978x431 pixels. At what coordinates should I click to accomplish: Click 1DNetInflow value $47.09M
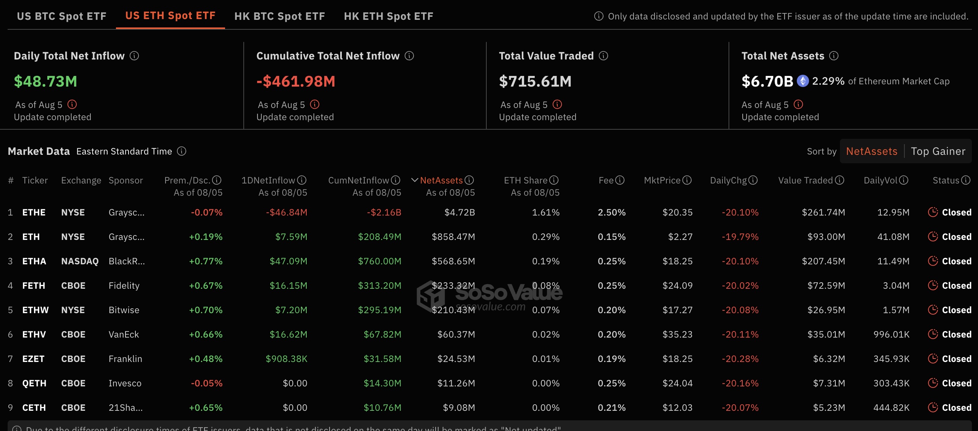click(x=288, y=261)
